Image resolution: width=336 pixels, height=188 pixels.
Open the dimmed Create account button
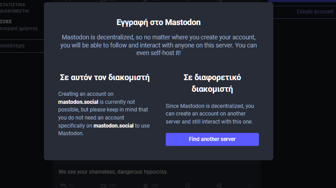pos(315,12)
